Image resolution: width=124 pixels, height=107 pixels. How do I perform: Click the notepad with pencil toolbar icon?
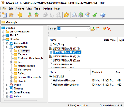click(x=87, y=15)
